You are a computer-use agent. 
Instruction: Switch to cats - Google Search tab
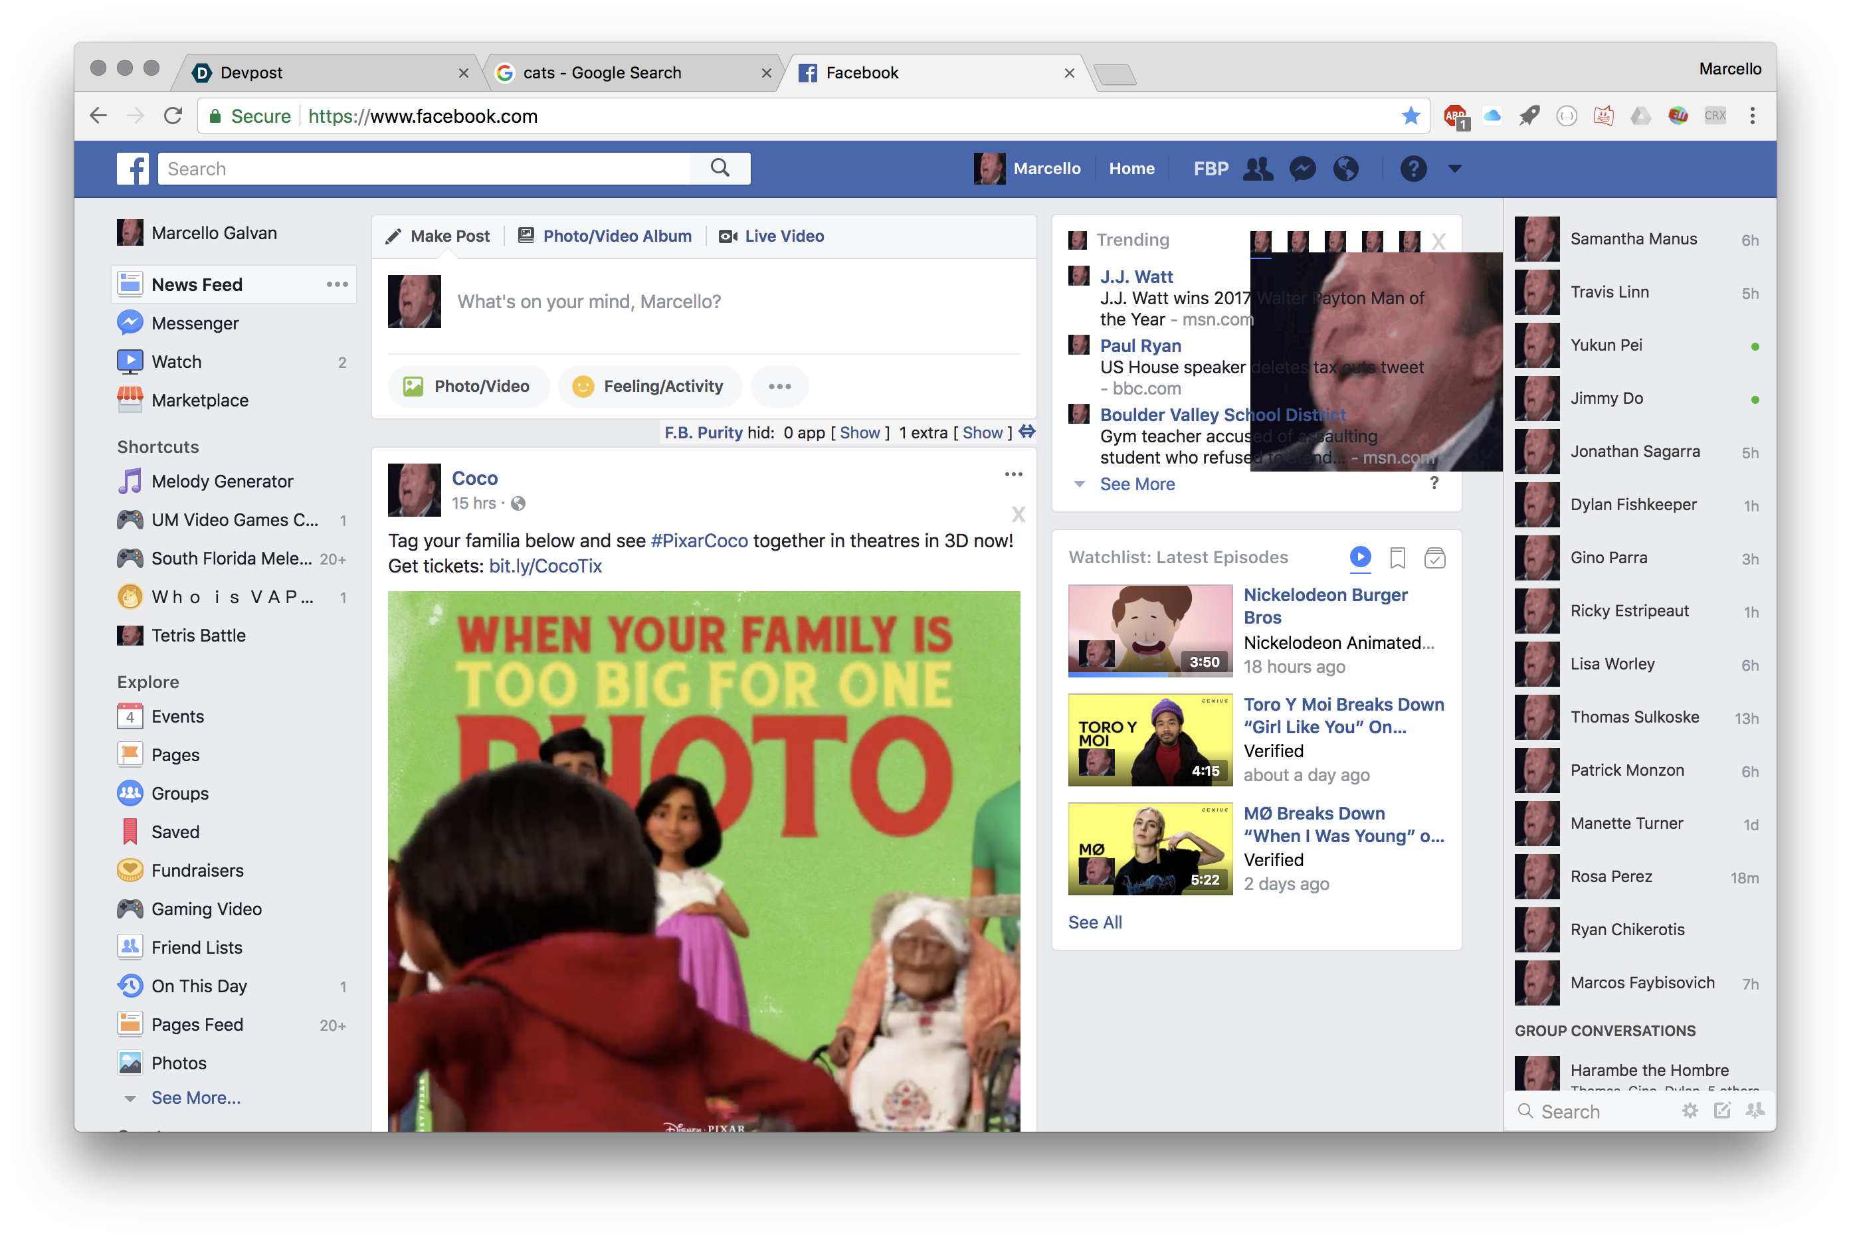[602, 72]
